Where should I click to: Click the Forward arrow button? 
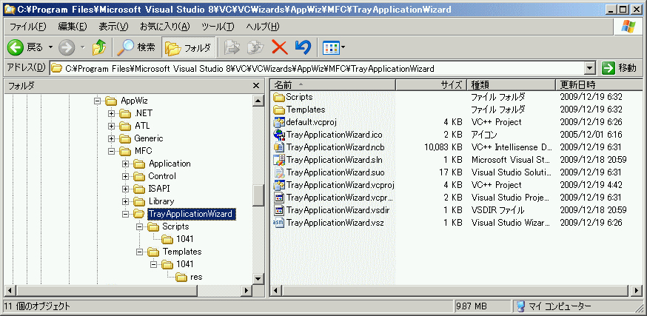point(67,48)
